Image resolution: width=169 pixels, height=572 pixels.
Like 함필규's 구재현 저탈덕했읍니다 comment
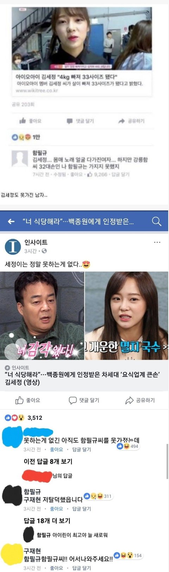click(56, 509)
